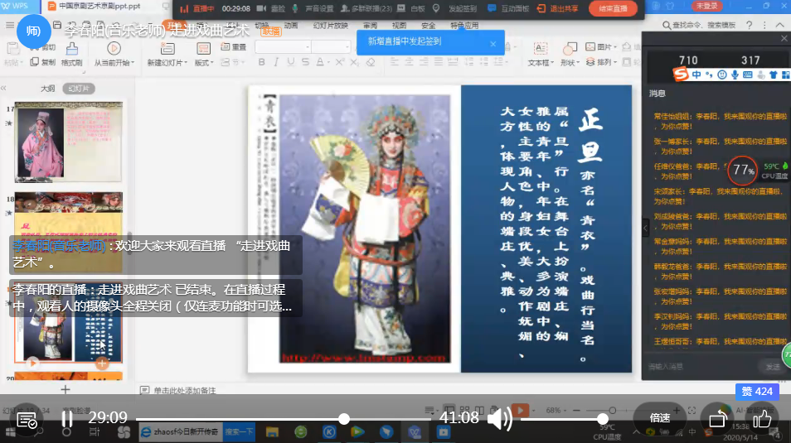This screenshot has width=791, height=443.
Task: Open the Windows Start button
Action: tap(10, 432)
